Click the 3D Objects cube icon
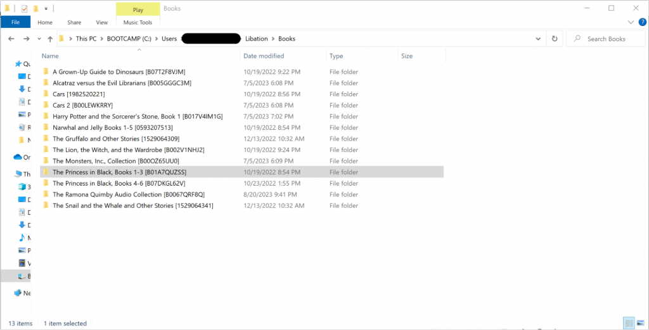The width and height of the screenshot is (649, 330). (22, 187)
